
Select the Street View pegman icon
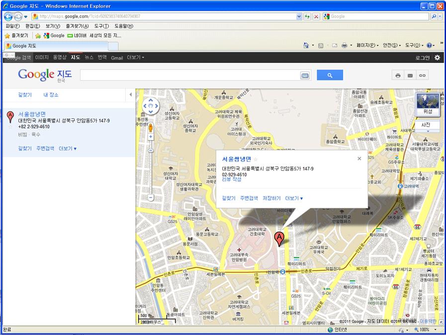[151, 127]
